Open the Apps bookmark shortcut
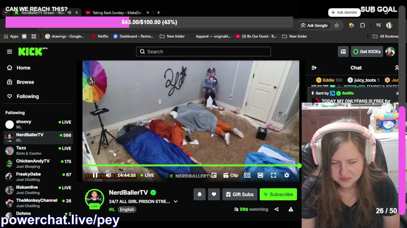The image size is (407, 228). pyautogui.click(x=11, y=36)
